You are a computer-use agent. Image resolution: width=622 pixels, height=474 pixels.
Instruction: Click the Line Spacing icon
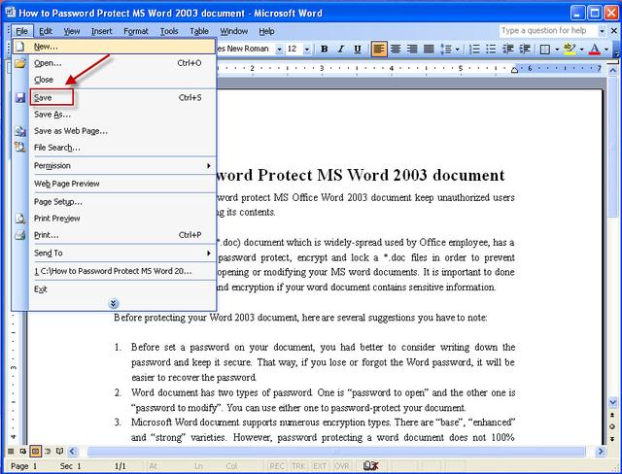(x=446, y=50)
